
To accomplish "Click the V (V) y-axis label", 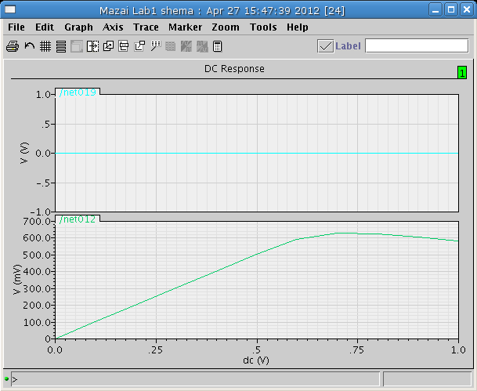I will [x=24, y=153].
